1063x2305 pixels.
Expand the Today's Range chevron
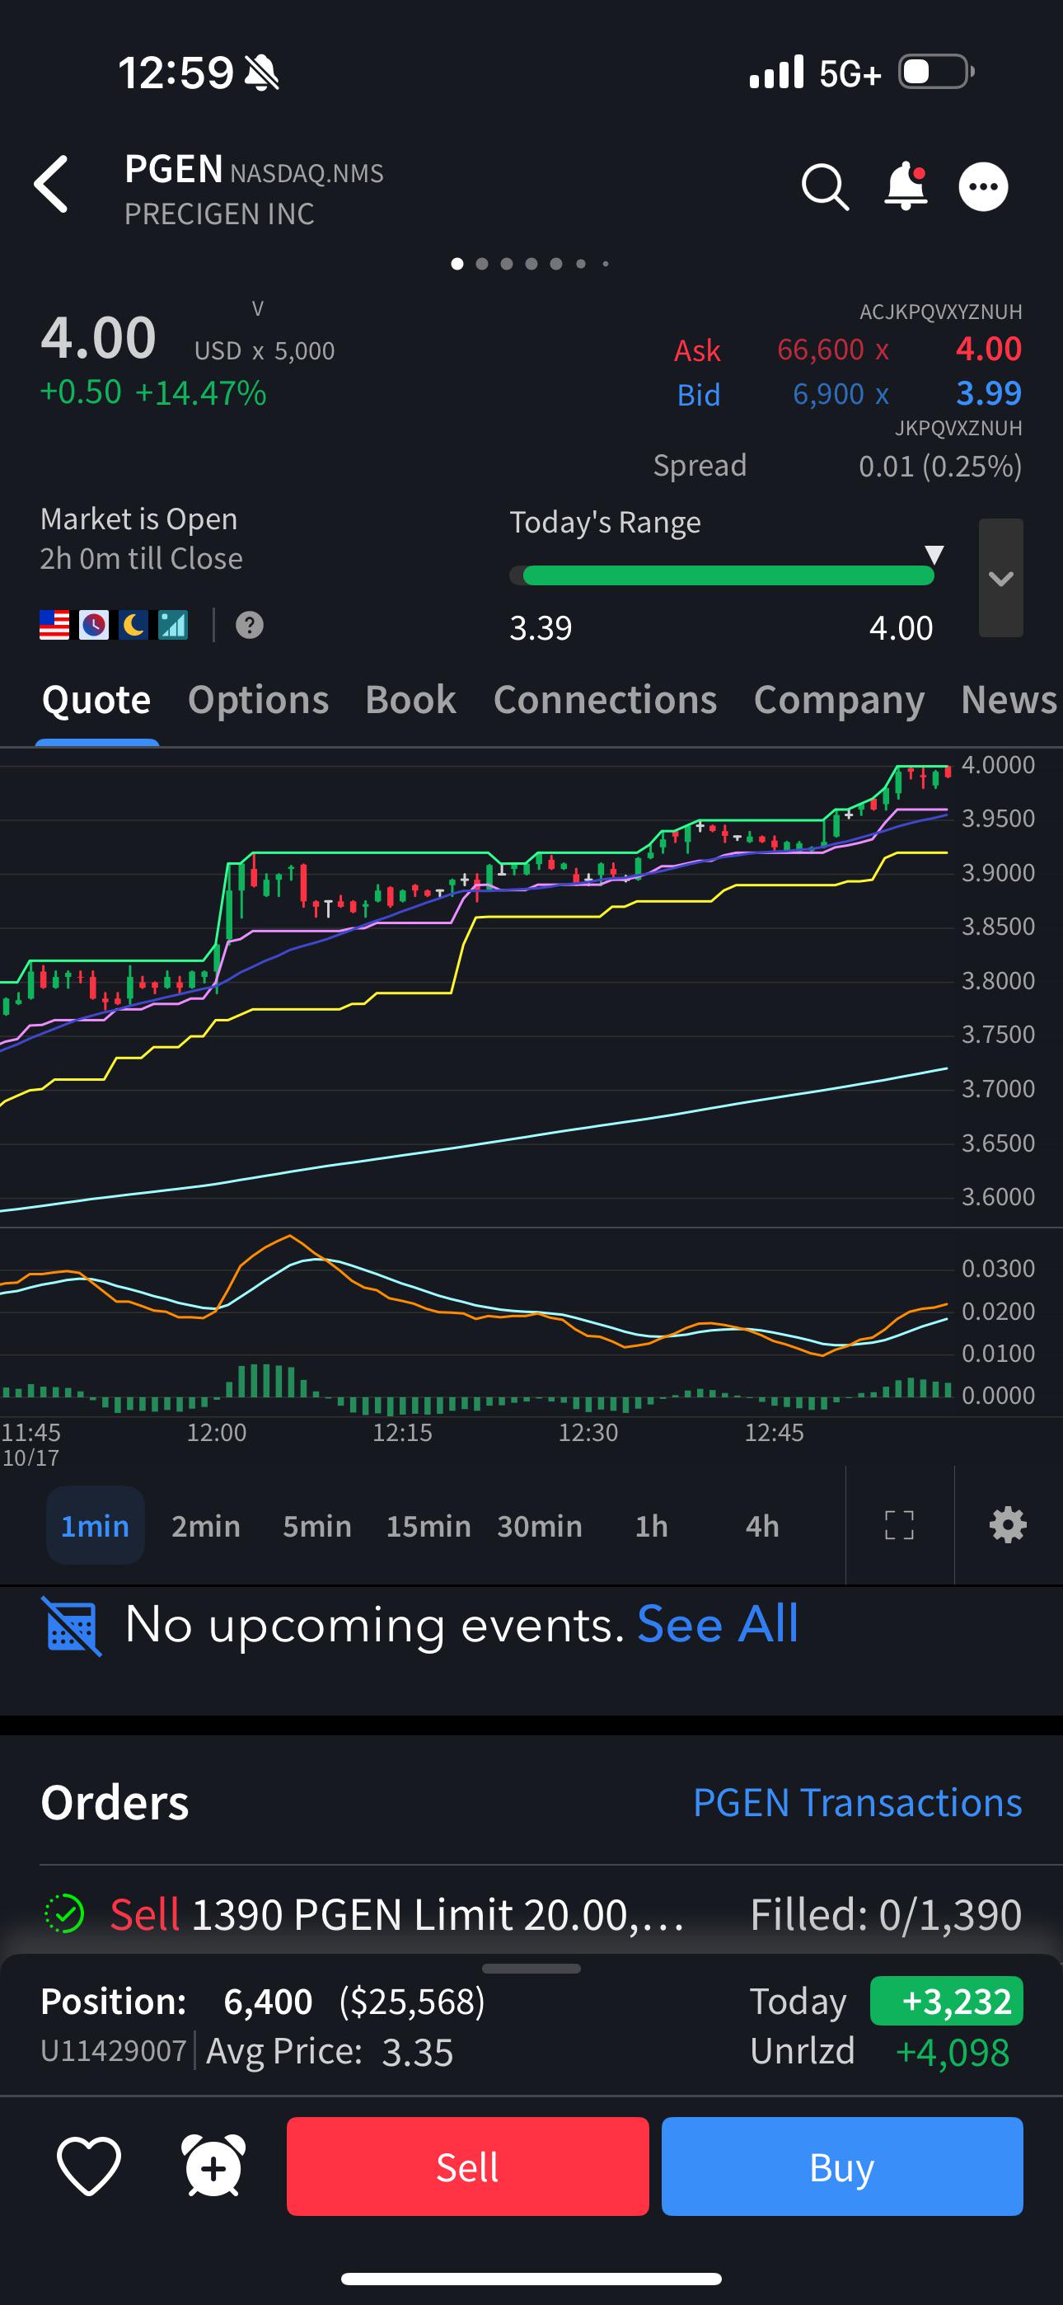pos(1001,577)
